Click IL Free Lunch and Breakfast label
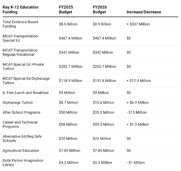 pos(26,93)
